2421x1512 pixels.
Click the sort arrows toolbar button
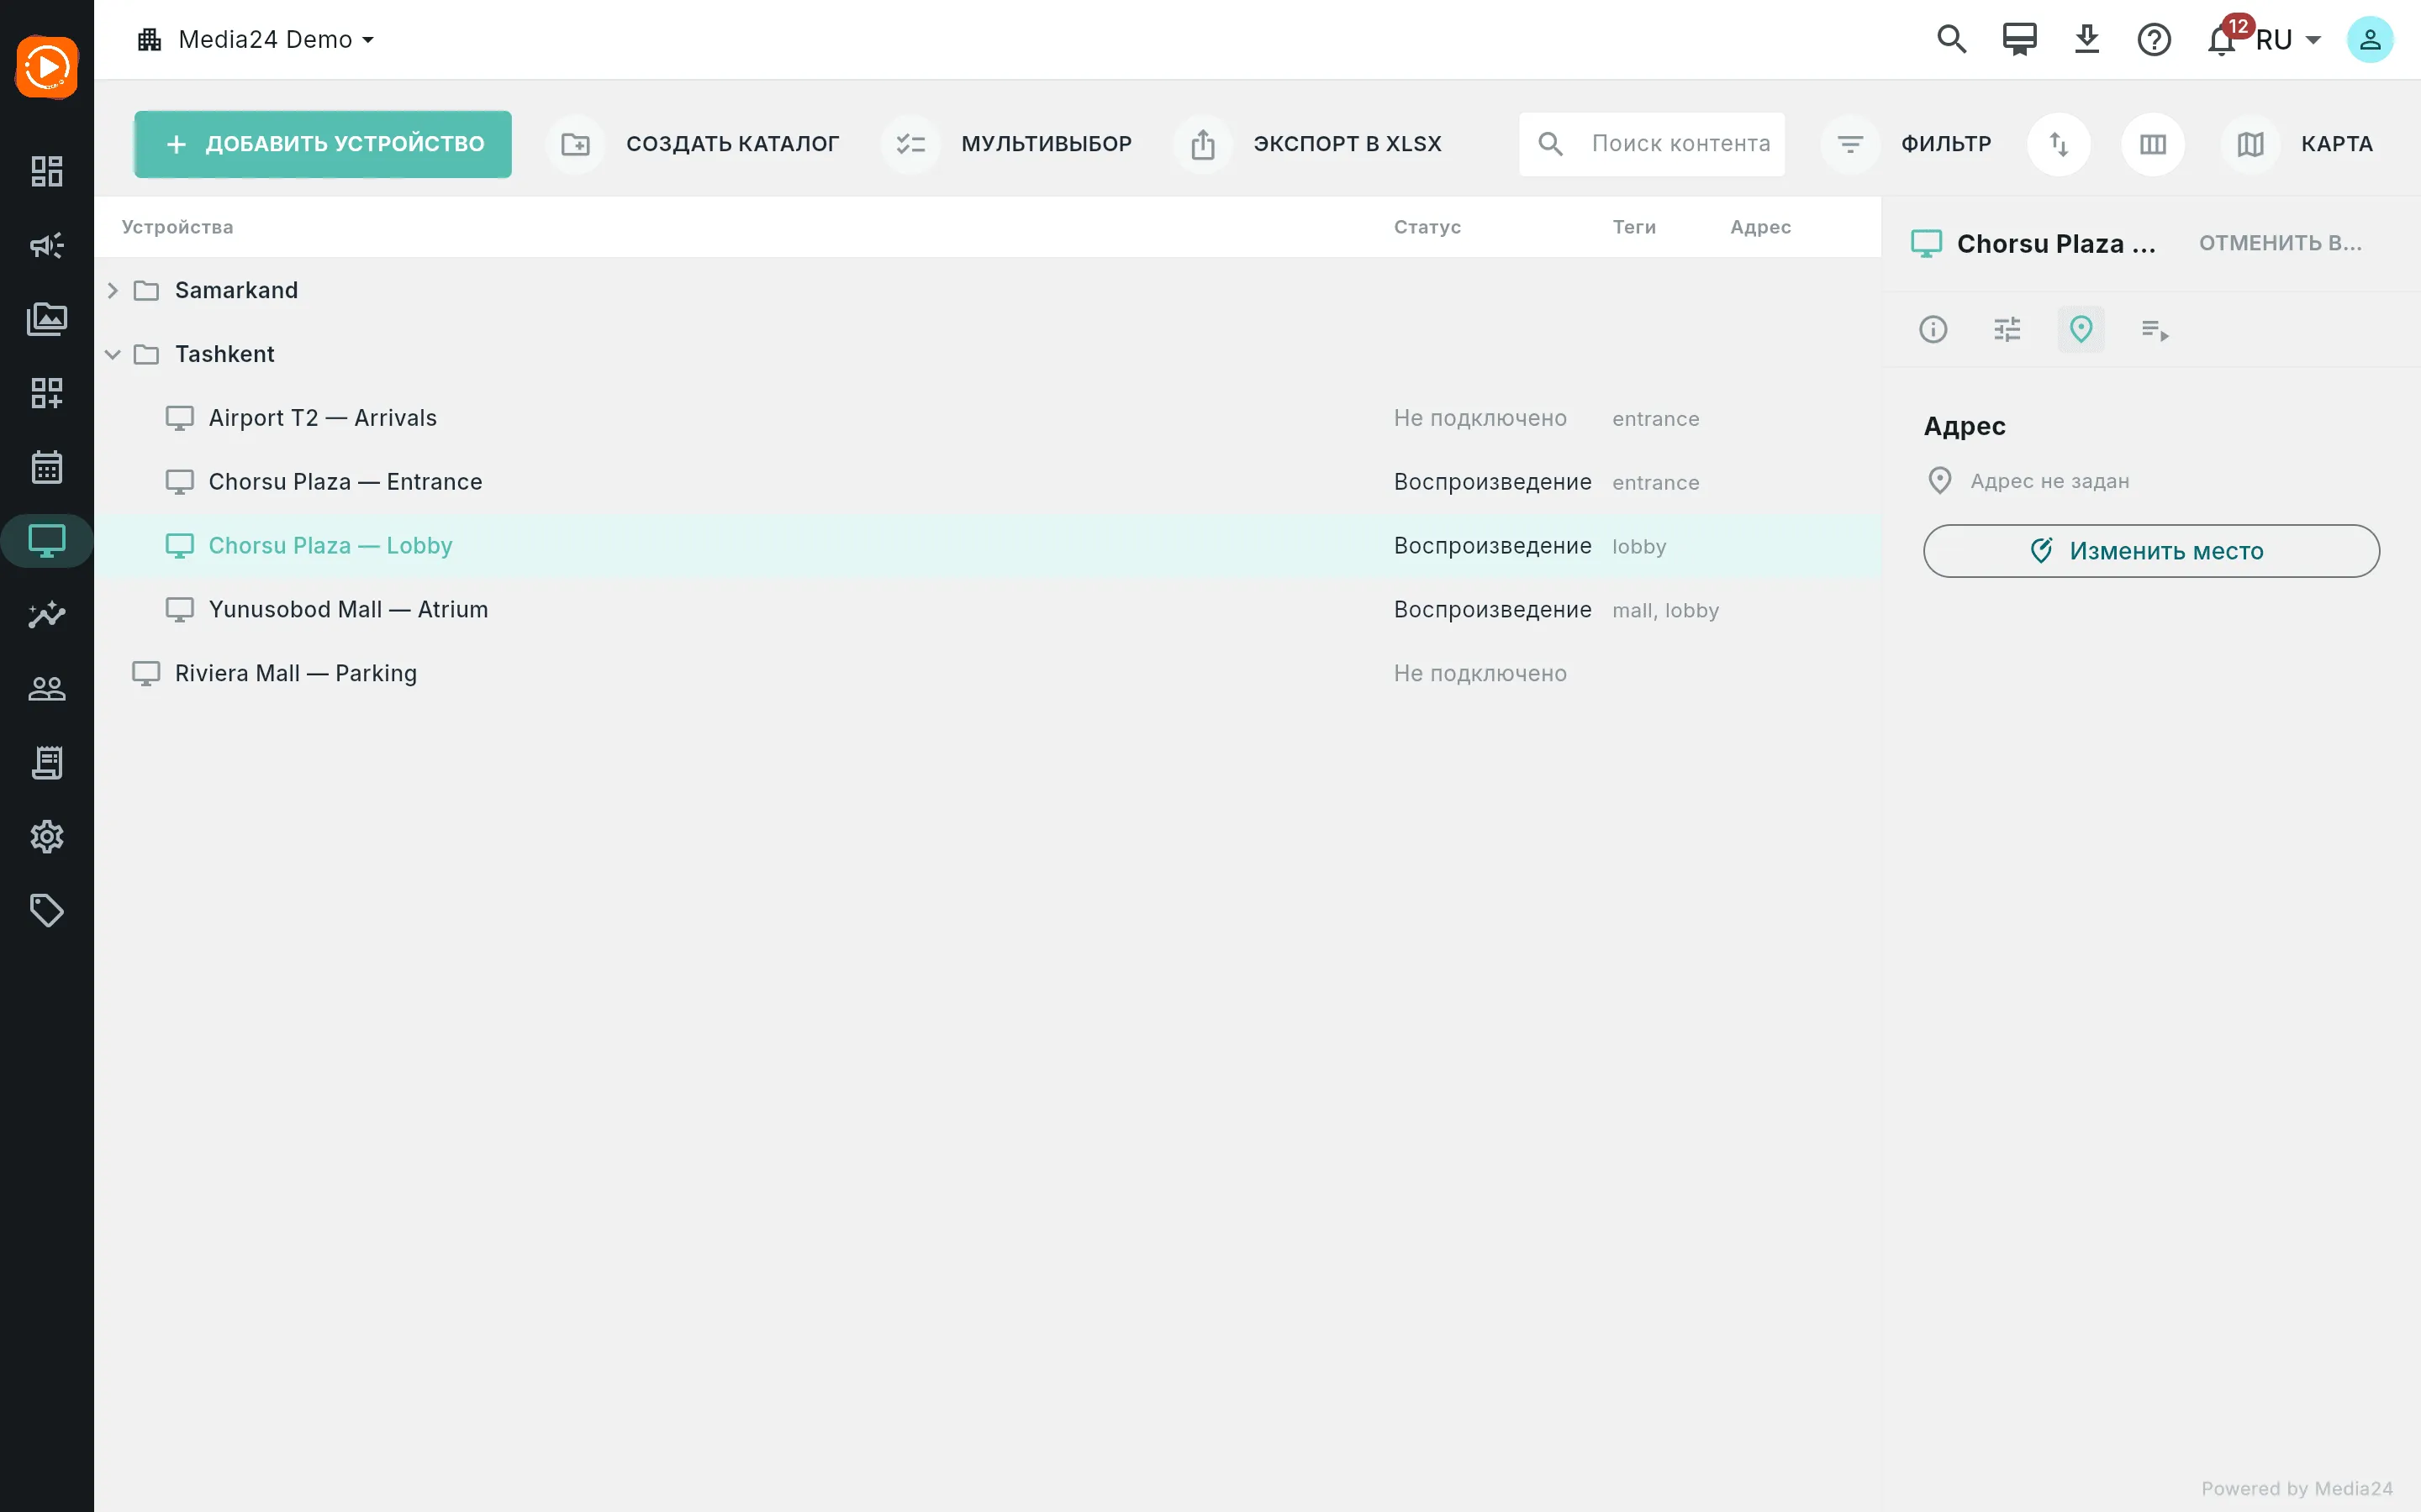coord(2059,144)
